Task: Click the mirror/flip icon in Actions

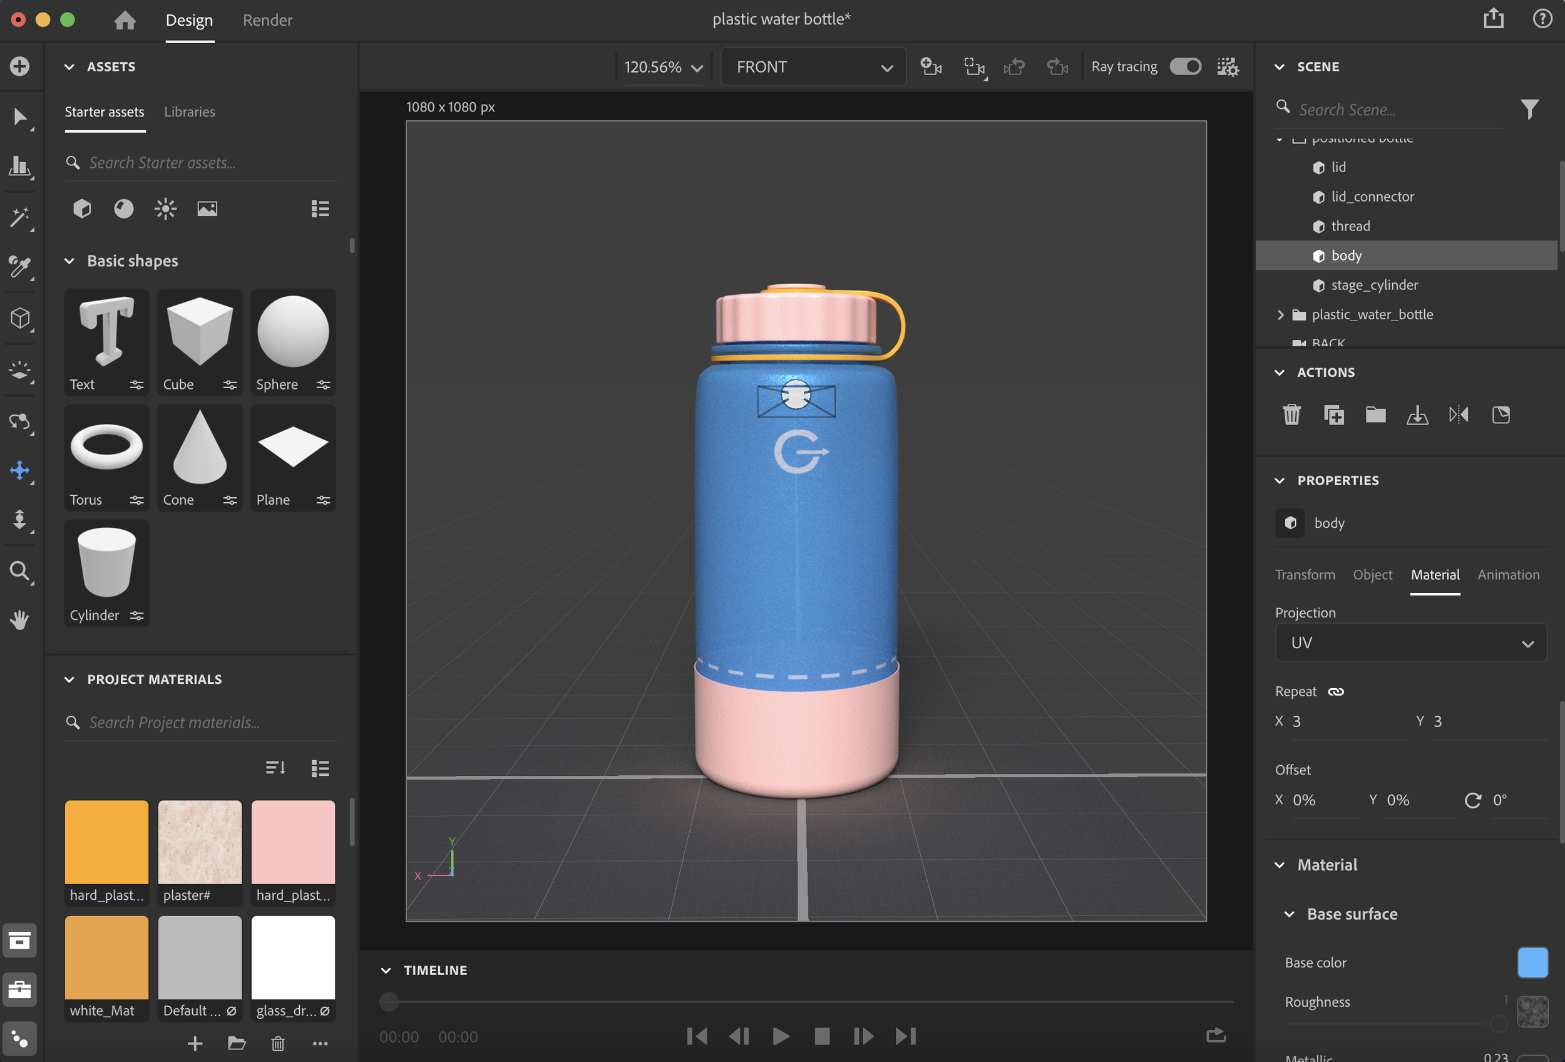Action: [1459, 415]
